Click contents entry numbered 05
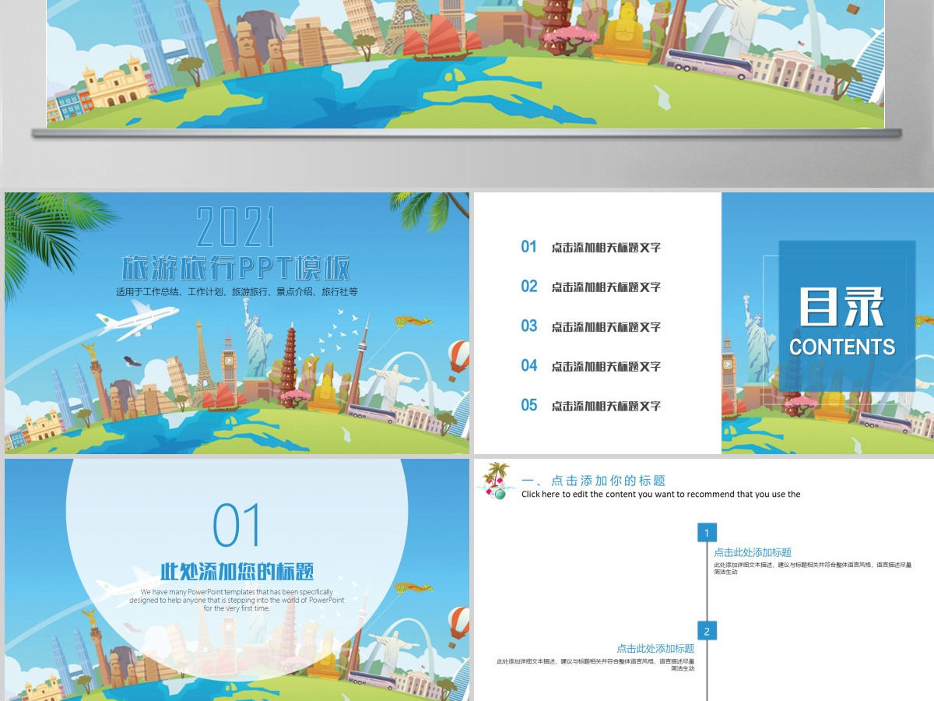 tap(591, 405)
